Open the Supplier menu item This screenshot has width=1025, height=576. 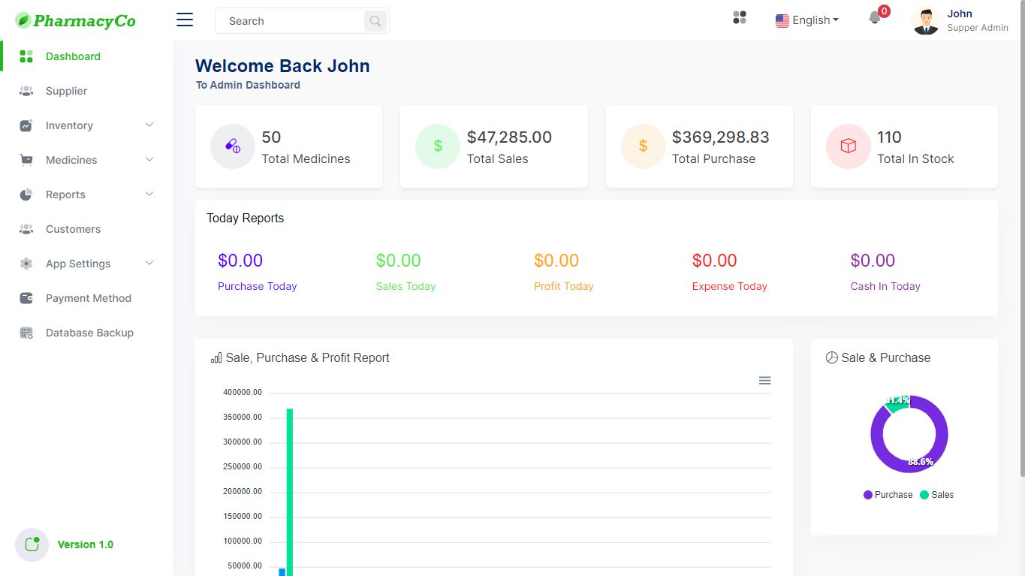tap(66, 91)
